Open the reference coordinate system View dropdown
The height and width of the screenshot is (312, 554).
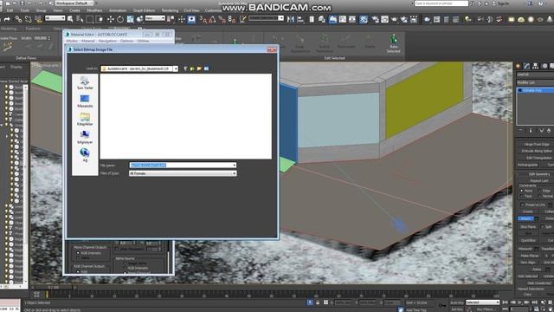(155, 18)
